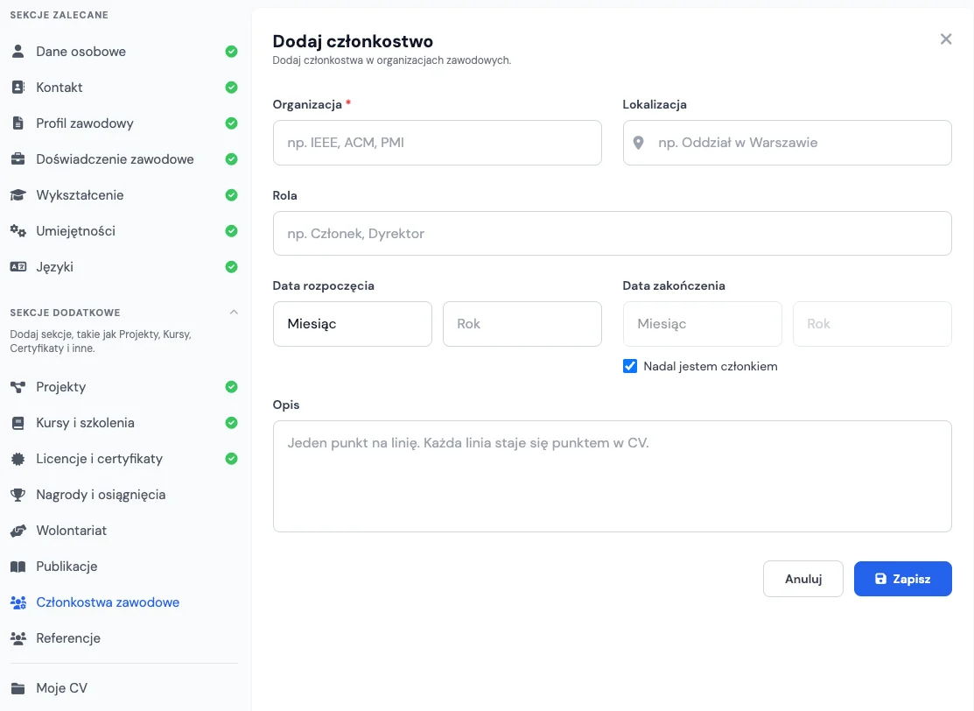Open Profil zawodowy section
Image resolution: width=974 pixels, height=711 pixels.
tap(124, 123)
